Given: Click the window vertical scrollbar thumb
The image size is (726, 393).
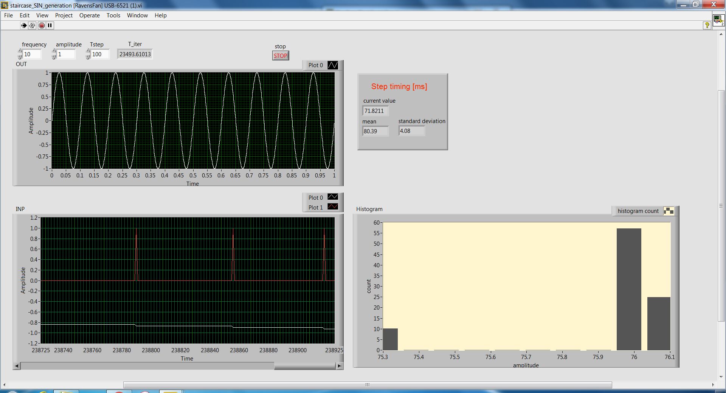Looking at the screenshot, I should pyautogui.click(x=721, y=206).
